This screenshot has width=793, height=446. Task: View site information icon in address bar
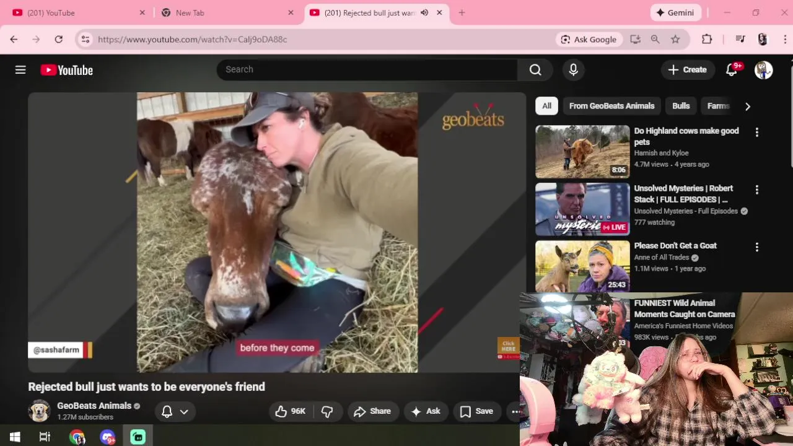(85, 39)
